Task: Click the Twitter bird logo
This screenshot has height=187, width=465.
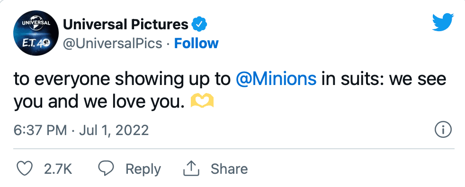Action: point(443,22)
